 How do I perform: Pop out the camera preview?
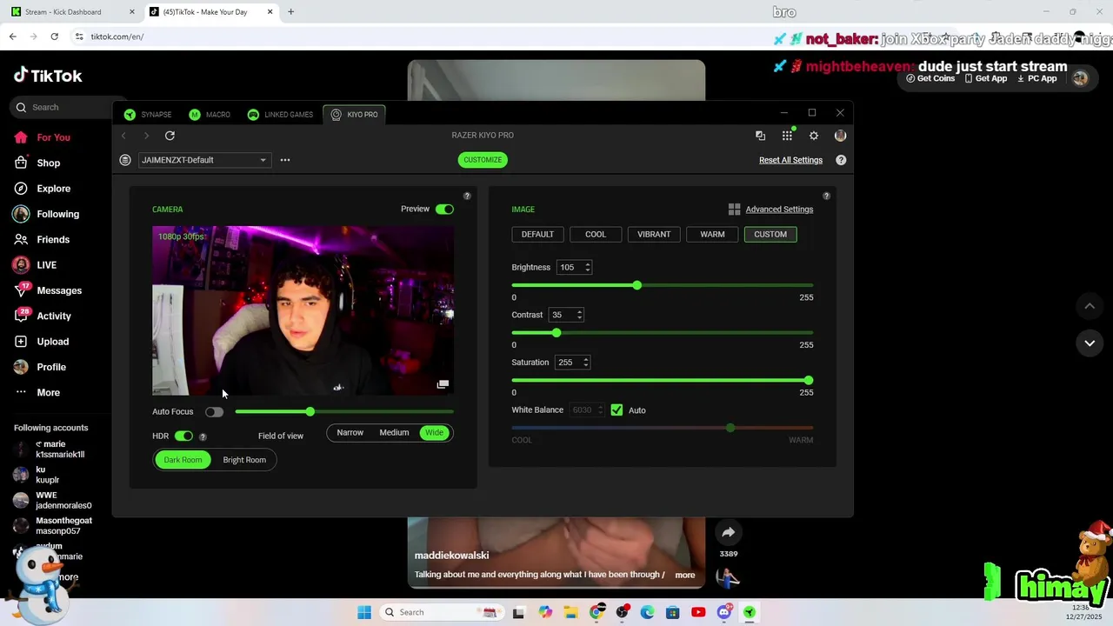tap(443, 384)
